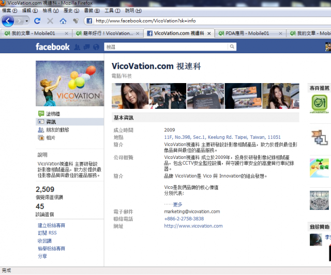Screen dimensions: 331x275
Task: Click the VicoVation page profile picture
Action: coord(70,84)
